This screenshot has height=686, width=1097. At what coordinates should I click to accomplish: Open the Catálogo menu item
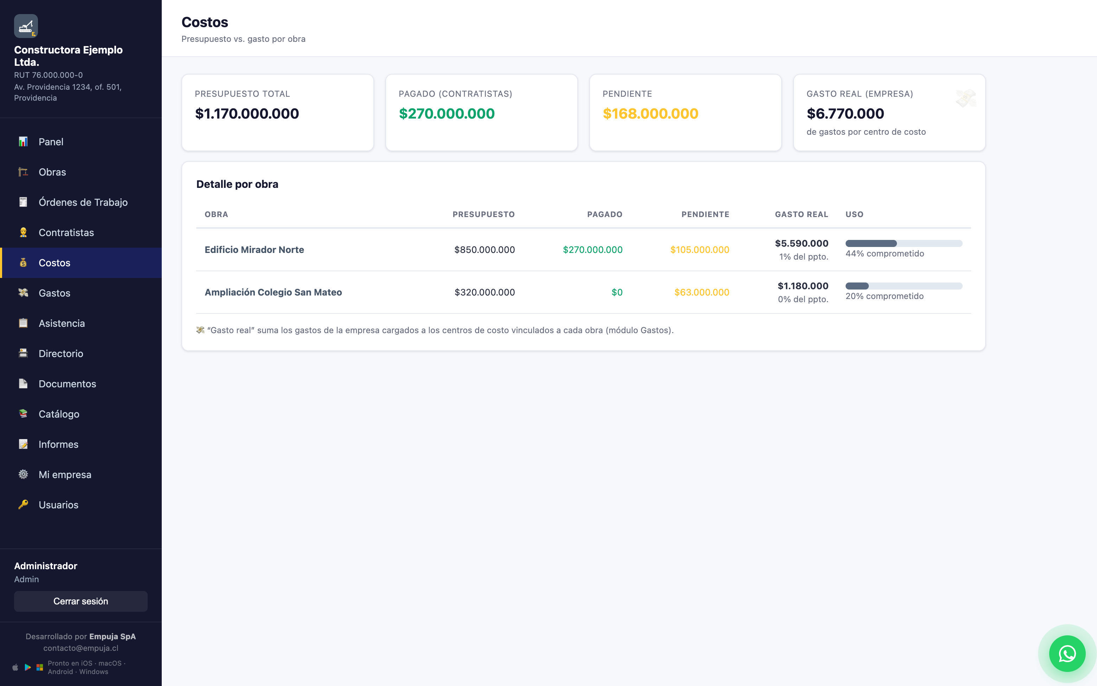(x=81, y=414)
